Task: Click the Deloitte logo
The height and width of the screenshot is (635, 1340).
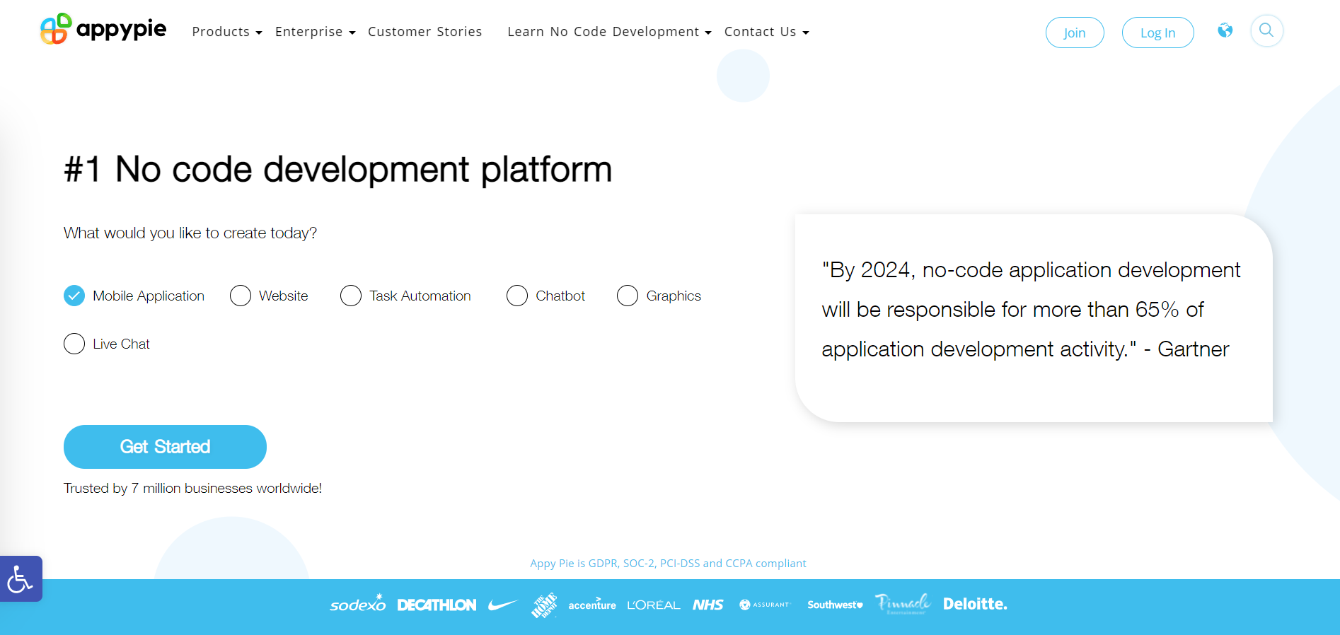Action: (x=975, y=604)
